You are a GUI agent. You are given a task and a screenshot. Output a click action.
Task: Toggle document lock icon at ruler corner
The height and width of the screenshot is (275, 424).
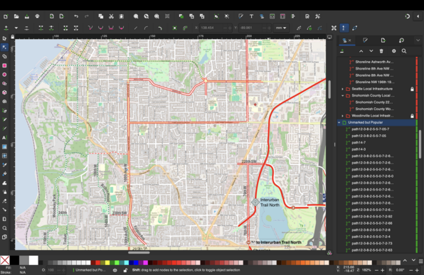tap(12, 37)
